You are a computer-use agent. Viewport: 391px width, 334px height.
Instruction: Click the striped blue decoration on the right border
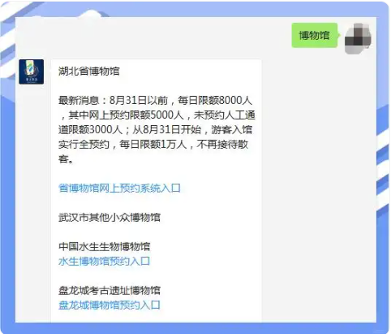pyautogui.click(x=383, y=163)
